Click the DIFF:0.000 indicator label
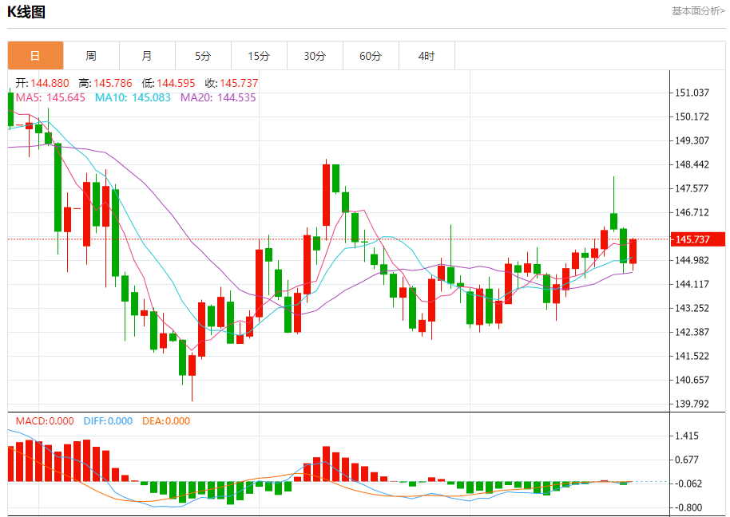The image size is (730, 517). [108, 420]
